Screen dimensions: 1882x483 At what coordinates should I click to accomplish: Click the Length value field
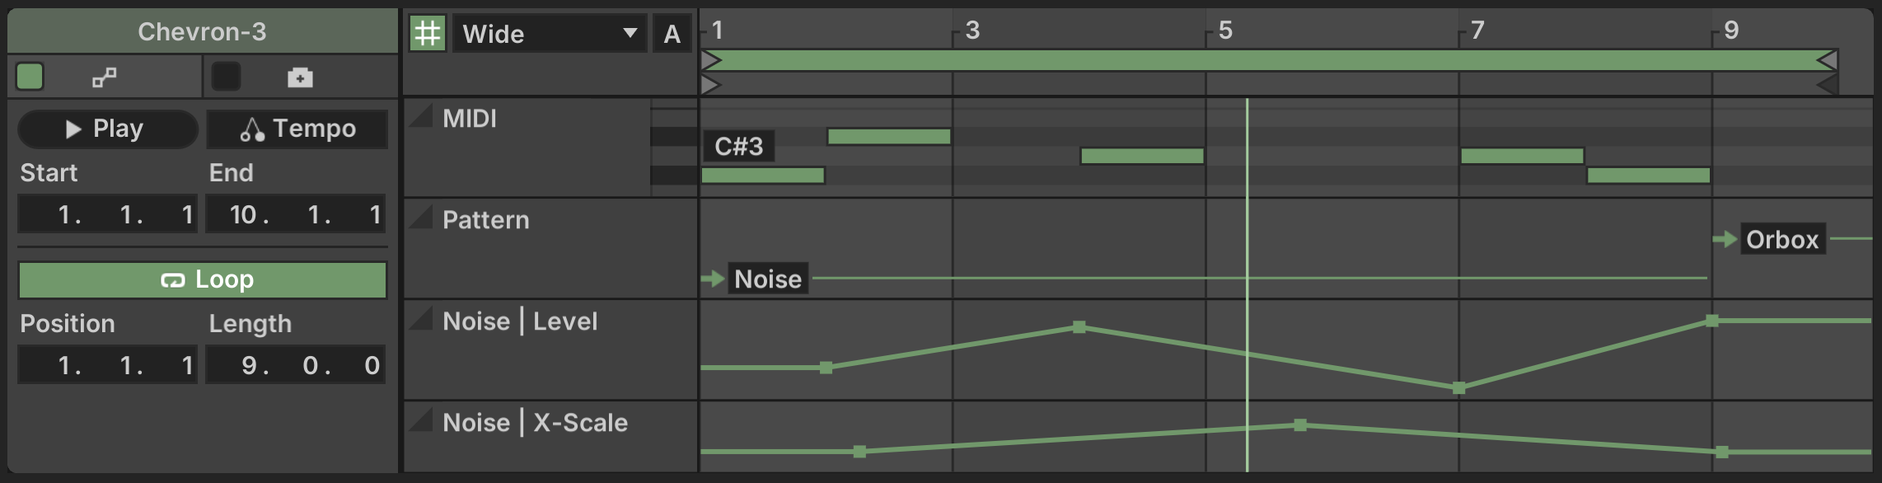coord(296,365)
